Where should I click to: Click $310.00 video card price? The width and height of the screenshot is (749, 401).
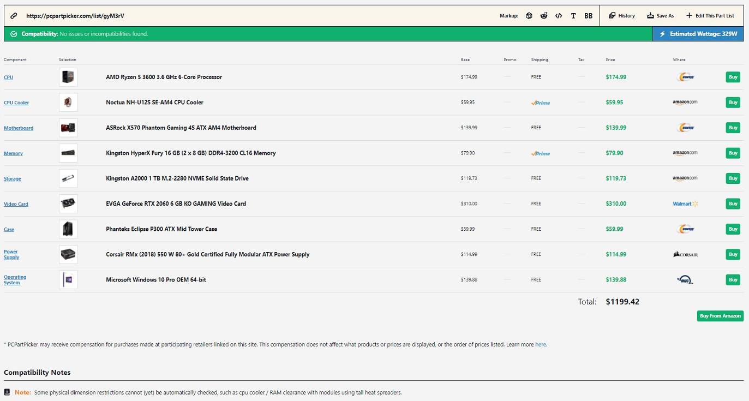(x=616, y=204)
